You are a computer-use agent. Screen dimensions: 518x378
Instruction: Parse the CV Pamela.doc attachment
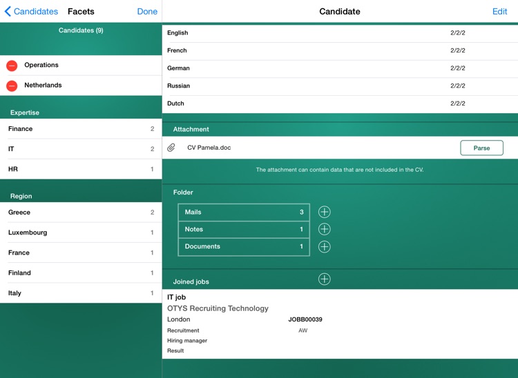(481, 148)
